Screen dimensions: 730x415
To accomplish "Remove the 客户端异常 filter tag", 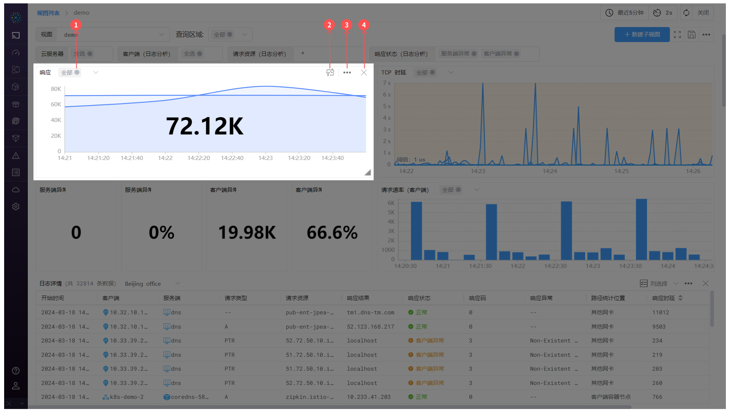I will [x=517, y=53].
